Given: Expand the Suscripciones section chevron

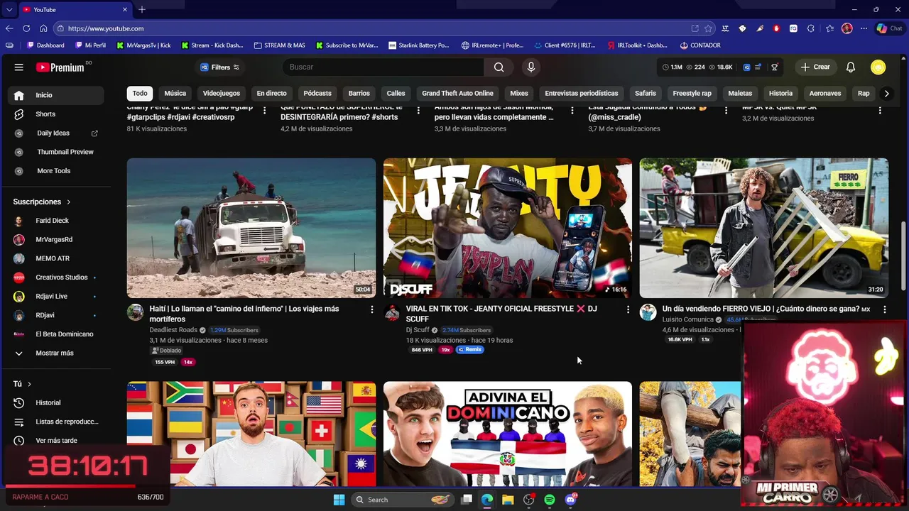Looking at the screenshot, I should point(68,202).
